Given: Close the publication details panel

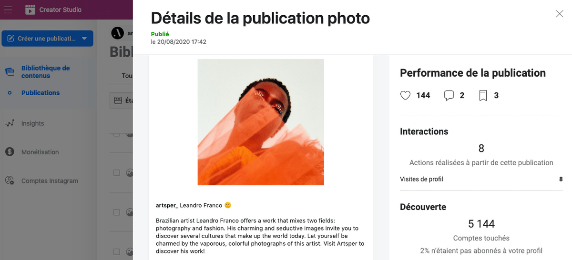Looking at the screenshot, I should [x=560, y=14].
